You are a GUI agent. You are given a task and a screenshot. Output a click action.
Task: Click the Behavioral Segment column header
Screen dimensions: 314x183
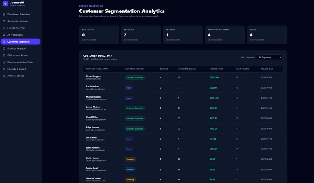click(x=134, y=69)
